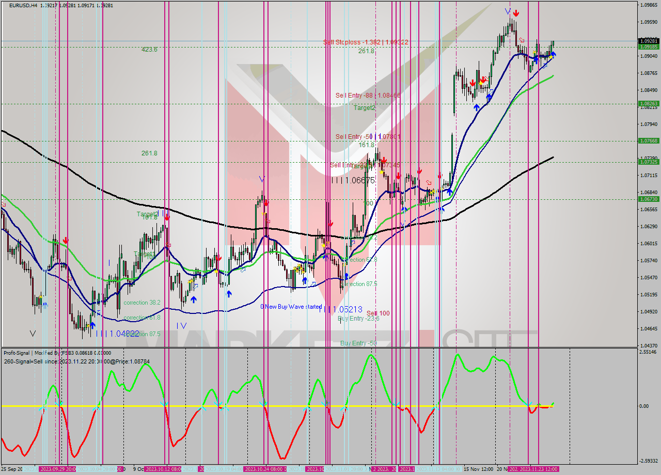Click the 1.08490 price axis value
The image size is (661, 475).
pyautogui.click(x=649, y=90)
